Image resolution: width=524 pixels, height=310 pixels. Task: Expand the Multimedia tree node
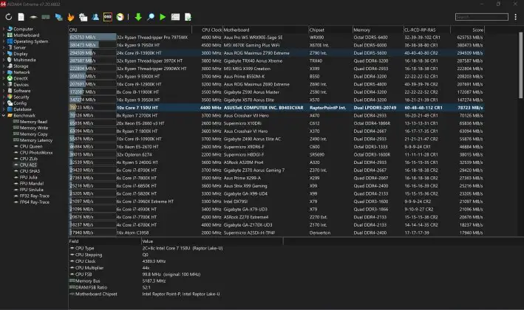click(x=4, y=60)
